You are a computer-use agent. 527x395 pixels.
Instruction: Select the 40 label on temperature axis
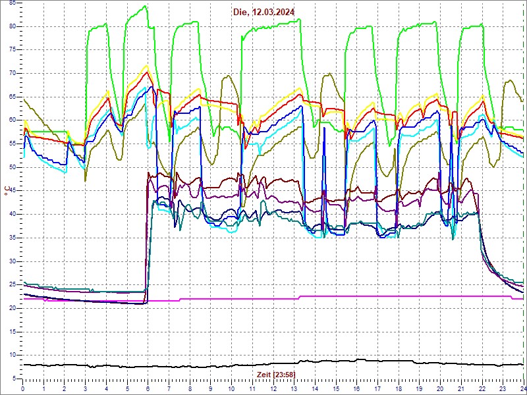pos(13,214)
